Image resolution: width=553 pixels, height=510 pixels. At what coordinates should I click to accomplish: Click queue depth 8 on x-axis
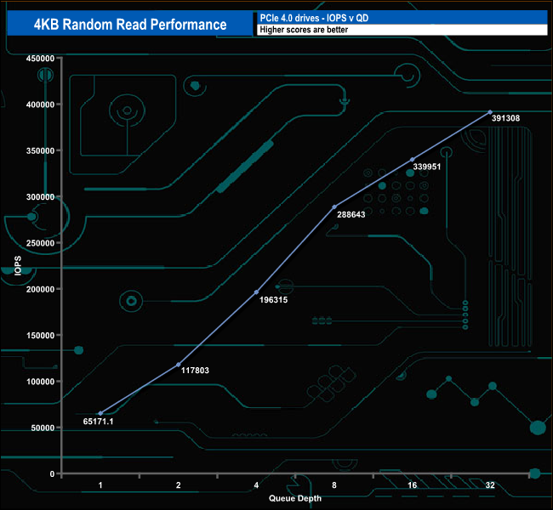pos(334,485)
